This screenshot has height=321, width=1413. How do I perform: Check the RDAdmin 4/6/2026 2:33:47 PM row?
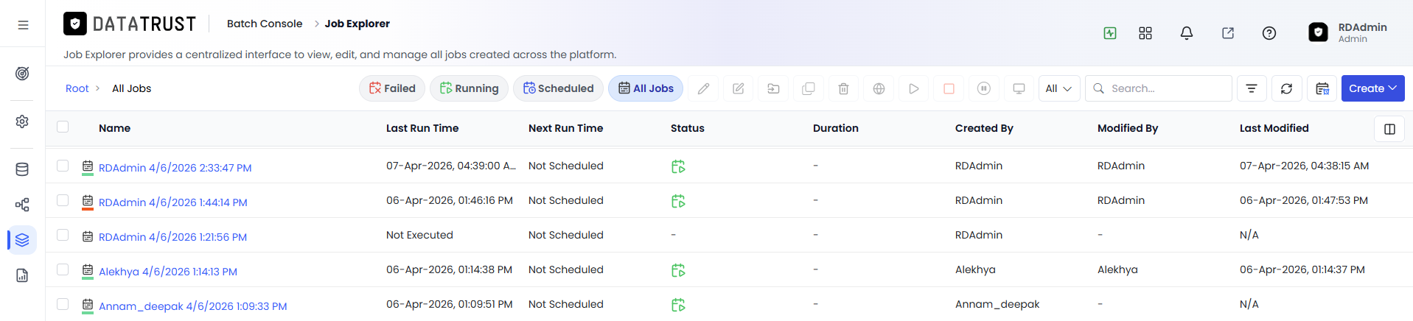click(63, 166)
